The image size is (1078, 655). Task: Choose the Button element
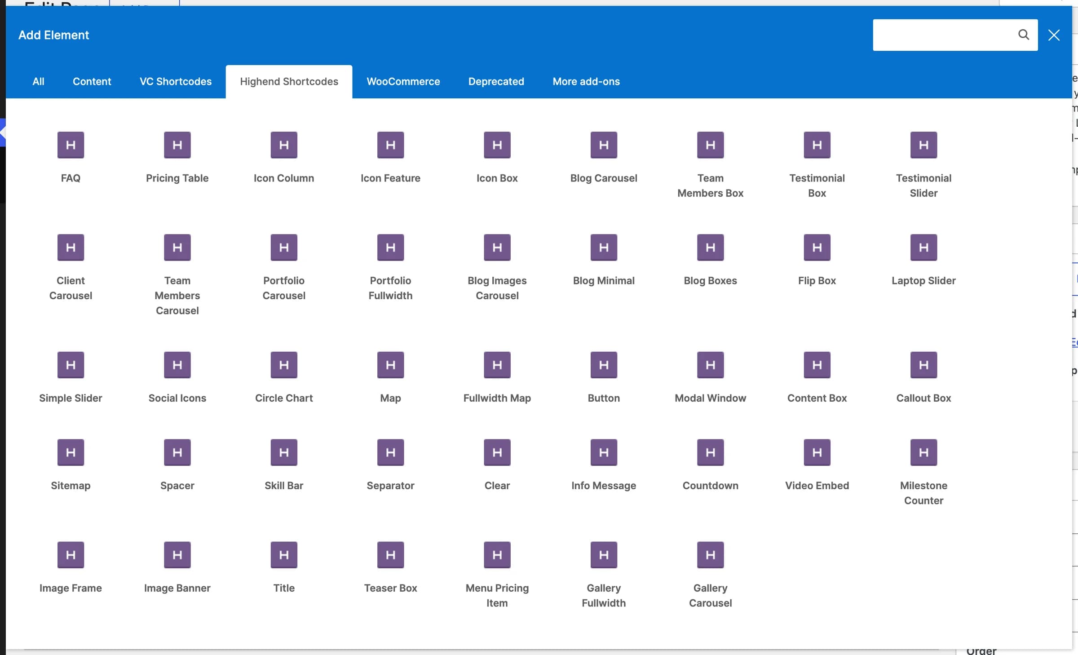[x=604, y=377]
